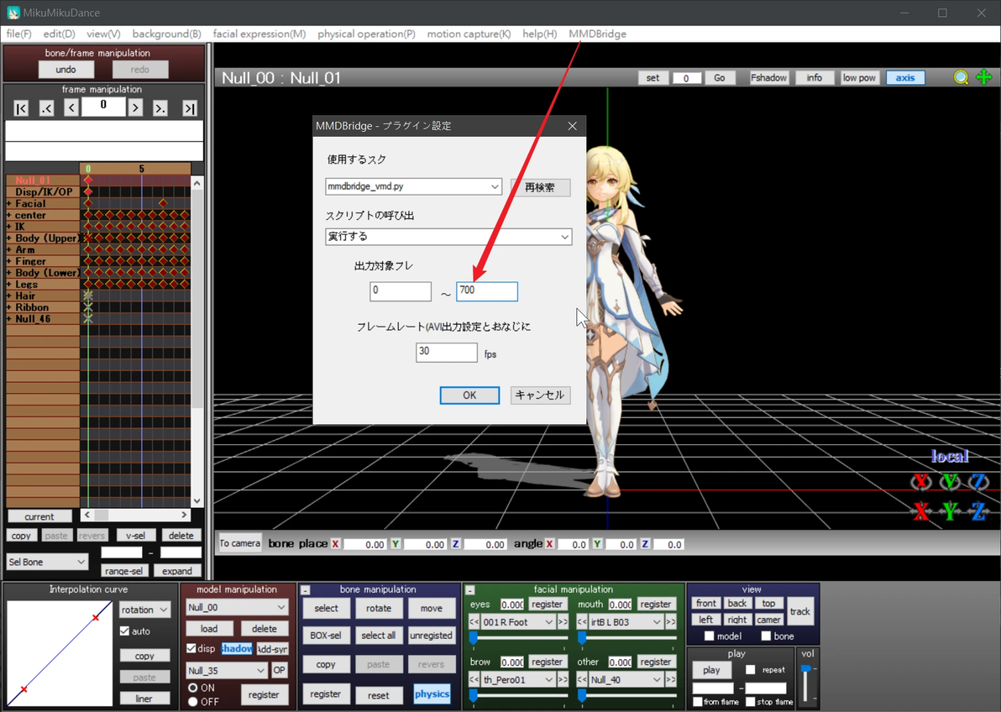The height and width of the screenshot is (712, 1001).
Task: Click the timeline horizontal scrollbar
Action: pyautogui.click(x=136, y=515)
